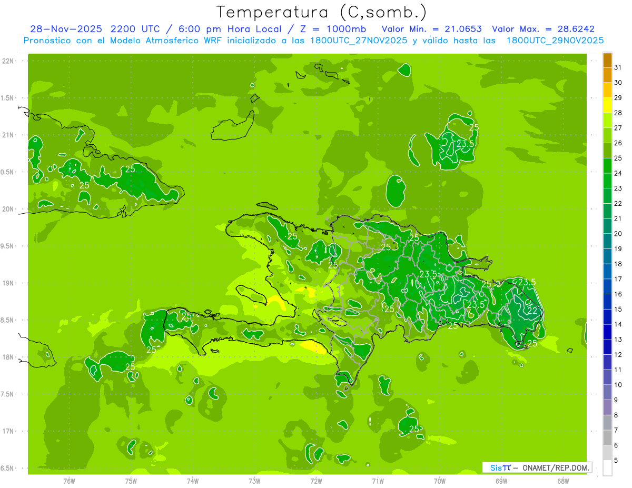632x488 pixels.
Task: Click the "74W" longitude axis label
Action: point(193,481)
